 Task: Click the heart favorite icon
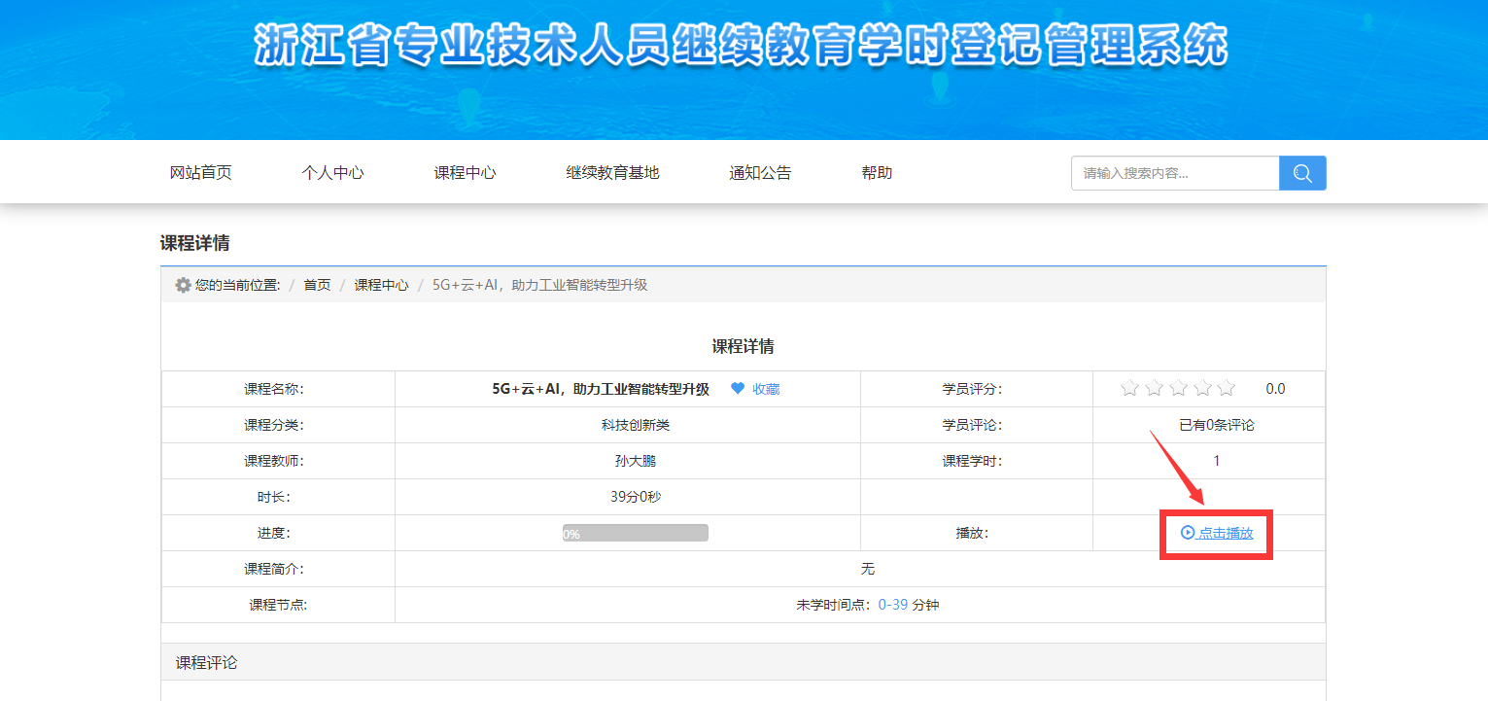[x=738, y=389]
